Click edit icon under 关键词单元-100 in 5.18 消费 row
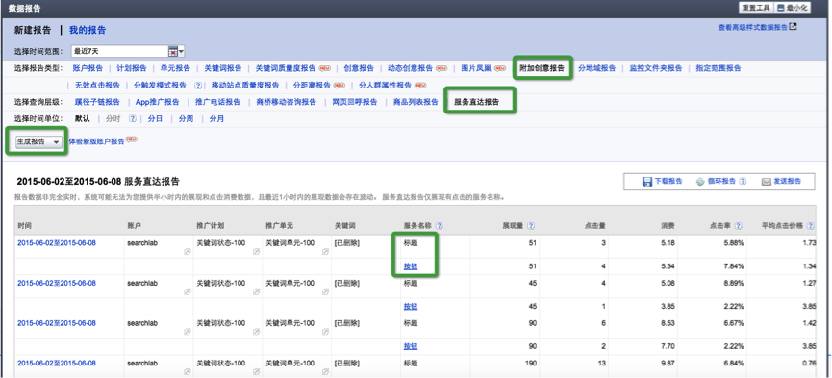 [325, 252]
